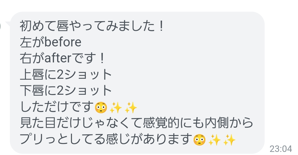Click the first sparkles emoji after しただけです
Image resolution: width=298 pixels, height=155 pixels.
116,108
